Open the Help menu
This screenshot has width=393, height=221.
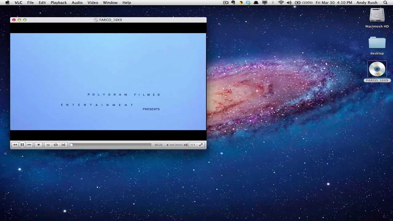click(127, 2)
